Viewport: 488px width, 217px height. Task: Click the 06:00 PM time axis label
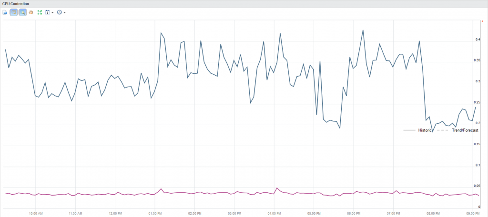point(353,213)
